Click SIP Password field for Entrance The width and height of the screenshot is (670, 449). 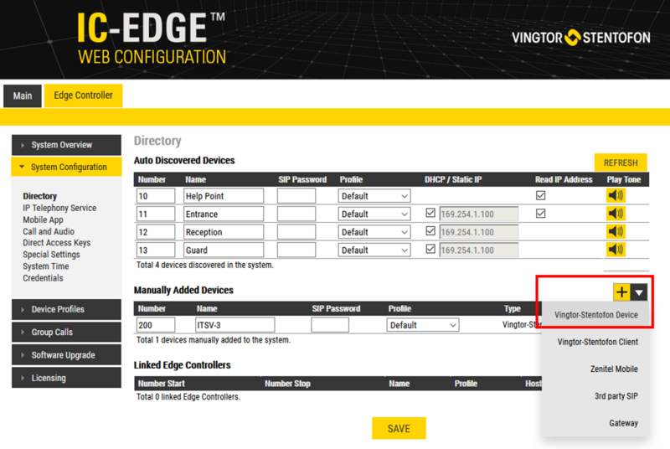[x=296, y=214]
